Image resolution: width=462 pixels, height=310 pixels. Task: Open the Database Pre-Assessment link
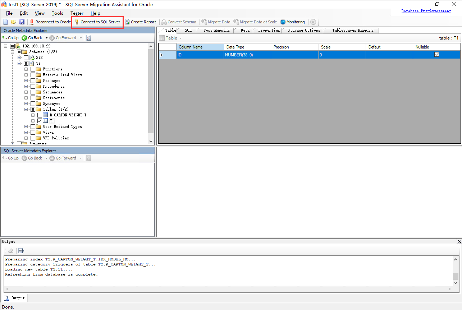426,11
